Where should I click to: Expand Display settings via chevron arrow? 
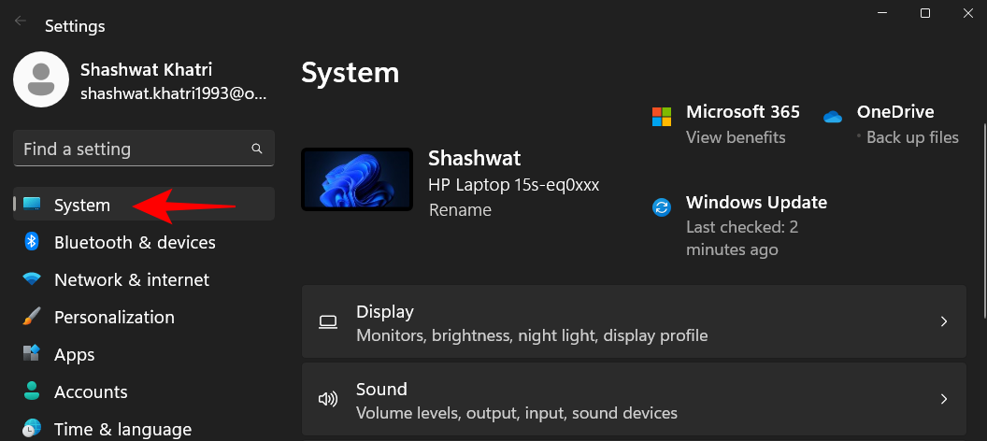click(943, 321)
